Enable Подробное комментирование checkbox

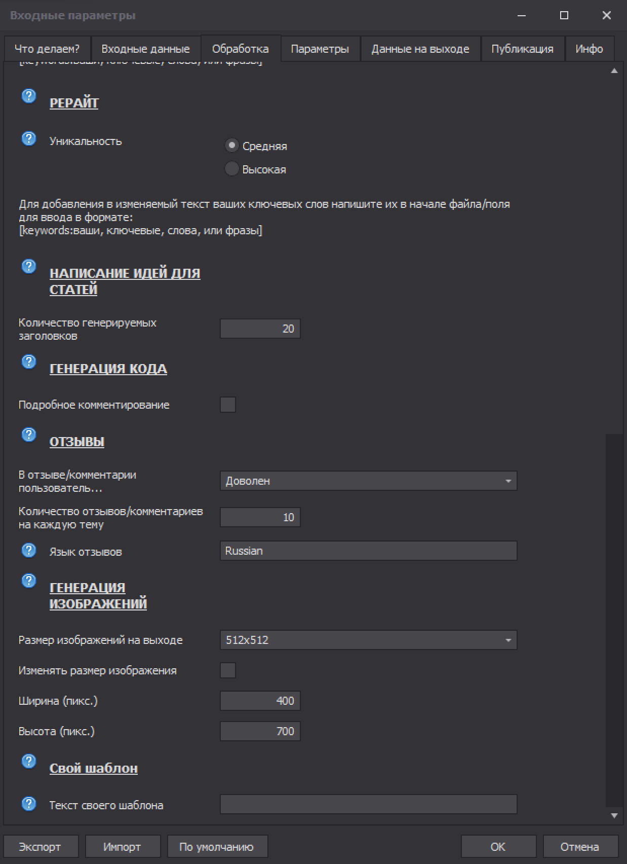click(x=228, y=405)
